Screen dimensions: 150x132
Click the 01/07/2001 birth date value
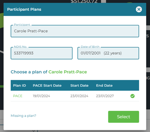click(91, 53)
